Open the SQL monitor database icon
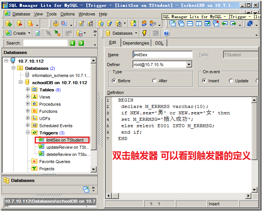Viewport: 262px width, 211px height. [101, 23]
